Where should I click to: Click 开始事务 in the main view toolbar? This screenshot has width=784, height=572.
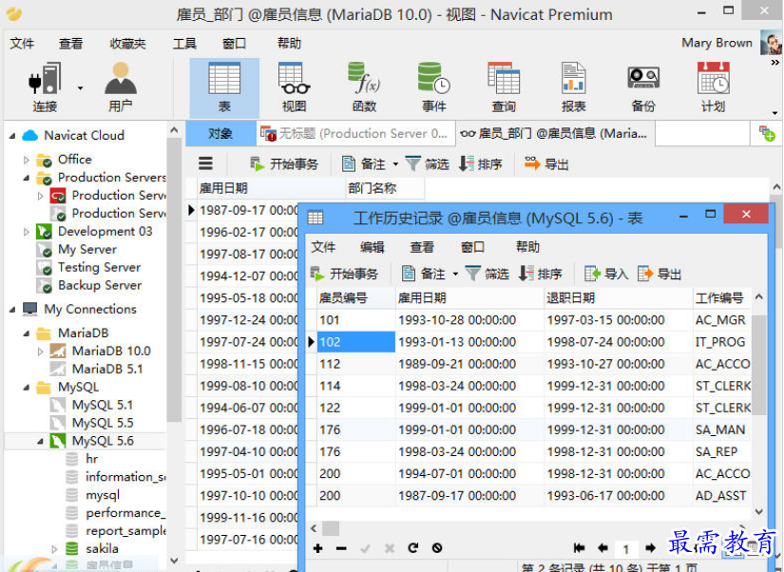click(283, 164)
